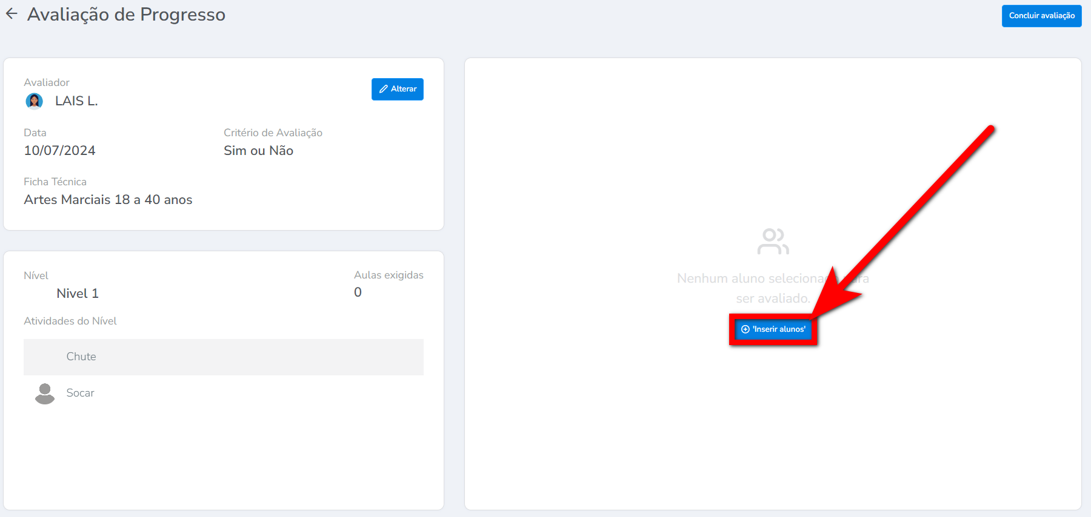Viewport: 1091px width, 517px height.
Task: Click the Sim ou Não criterion value
Action: tap(258, 151)
